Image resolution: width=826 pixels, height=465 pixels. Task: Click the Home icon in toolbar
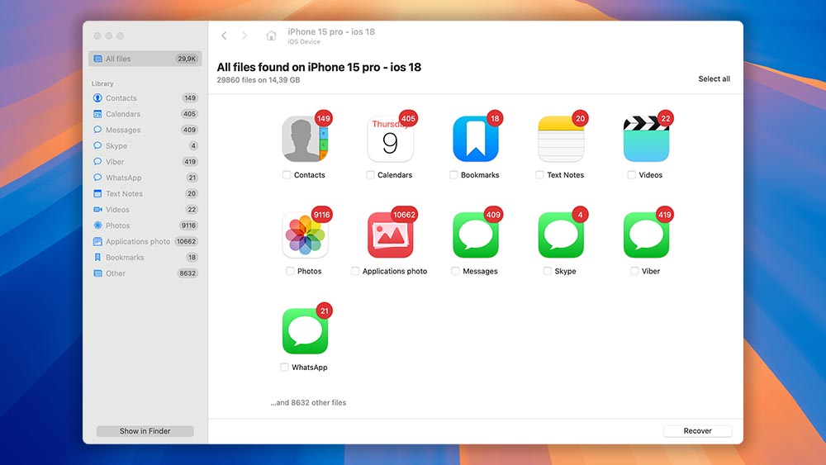coord(271,36)
